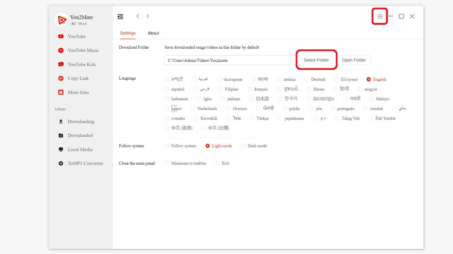The image size is (453, 254).
Task: Collapse the sidebar with toggle icon
Action: (x=120, y=17)
